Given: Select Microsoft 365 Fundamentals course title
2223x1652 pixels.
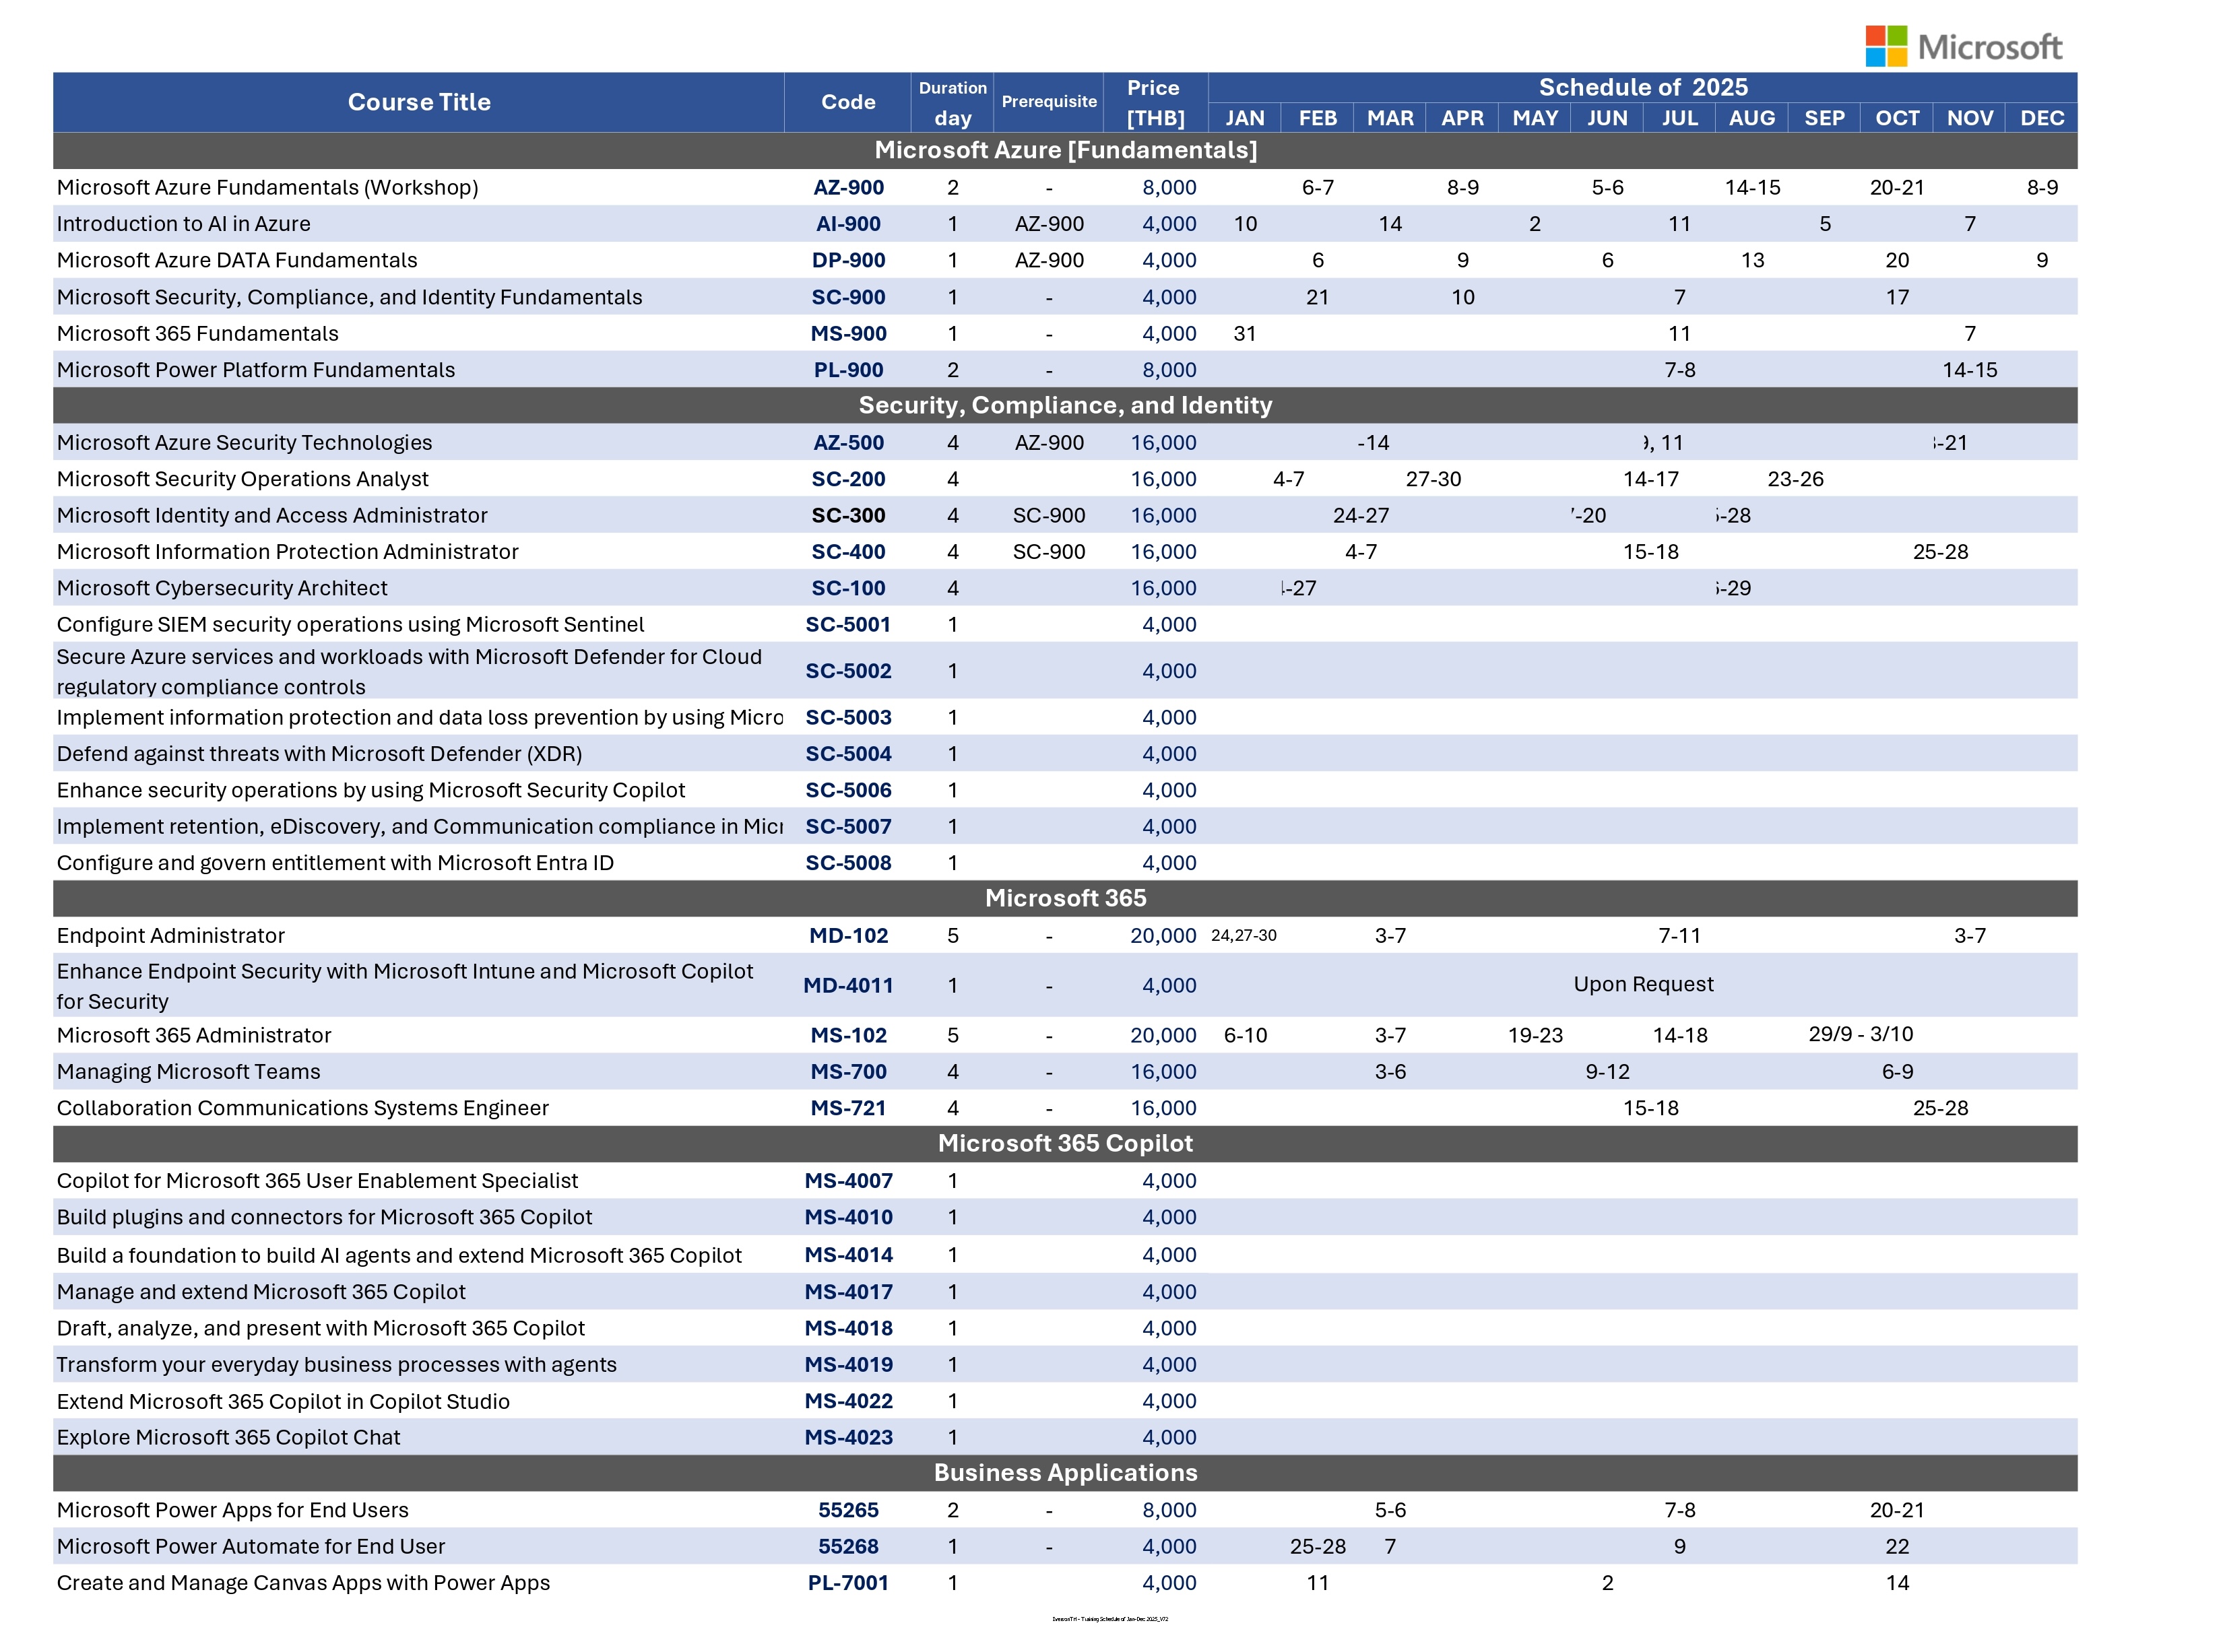Looking at the screenshot, I should click(197, 333).
